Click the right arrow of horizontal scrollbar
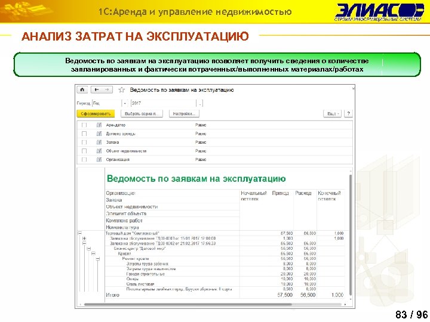 tap(345, 304)
